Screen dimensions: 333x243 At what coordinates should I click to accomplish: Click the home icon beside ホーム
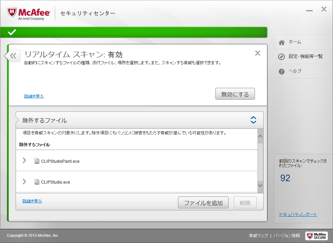(282, 42)
